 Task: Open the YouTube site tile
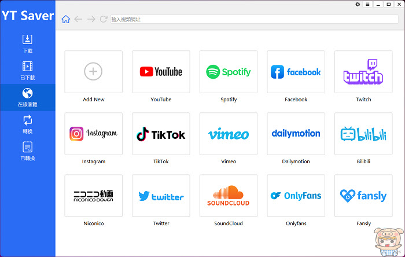click(161, 72)
